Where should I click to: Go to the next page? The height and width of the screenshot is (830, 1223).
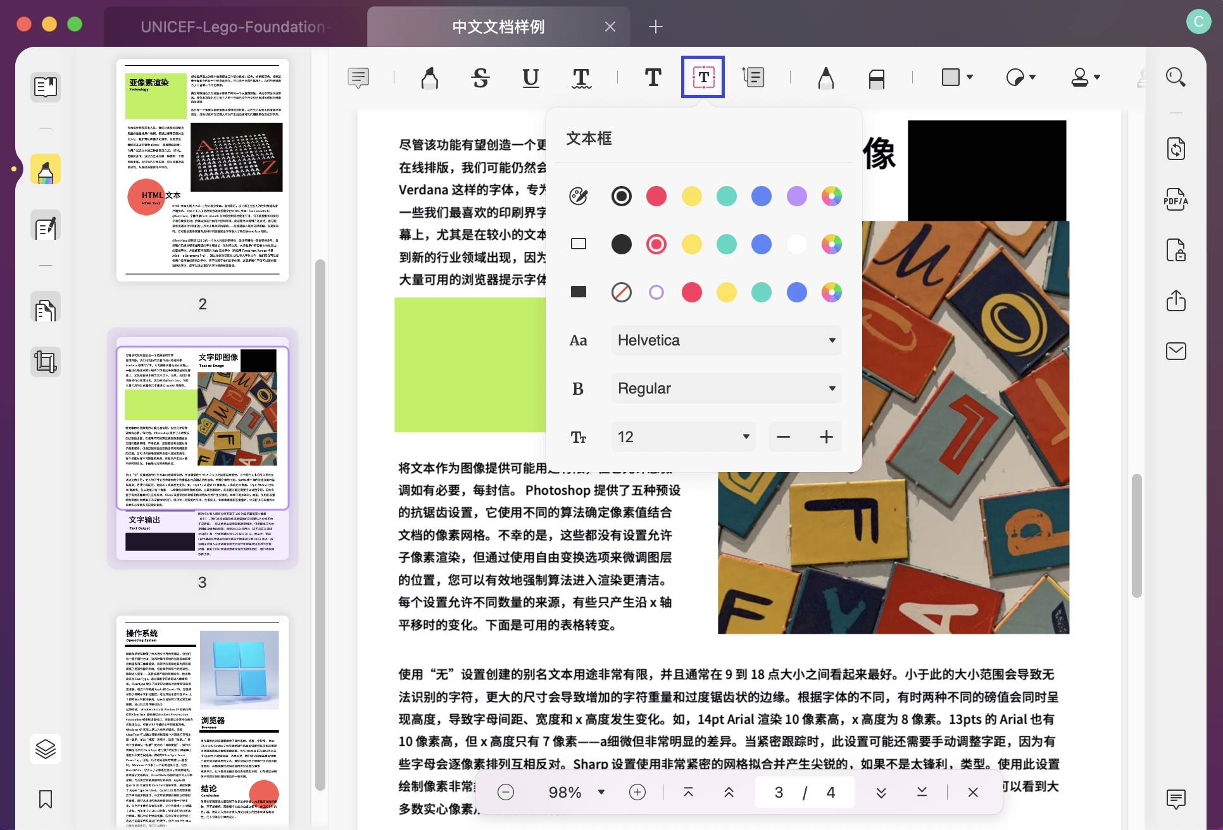click(881, 792)
